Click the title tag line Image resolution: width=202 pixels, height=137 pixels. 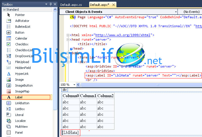coord(92,44)
